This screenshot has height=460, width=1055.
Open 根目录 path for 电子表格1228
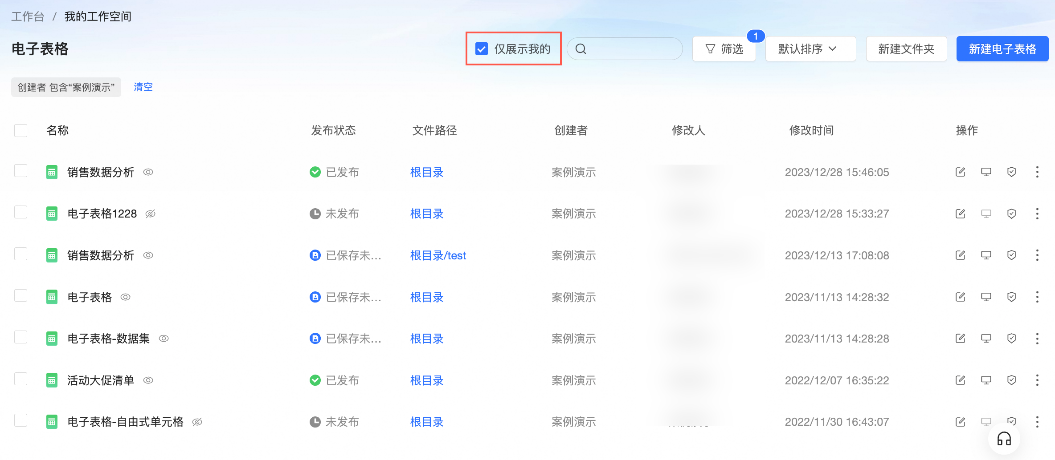[427, 214]
